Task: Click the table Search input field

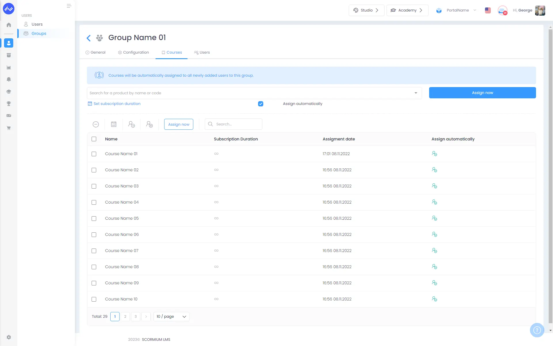Action: (x=237, y=124)
